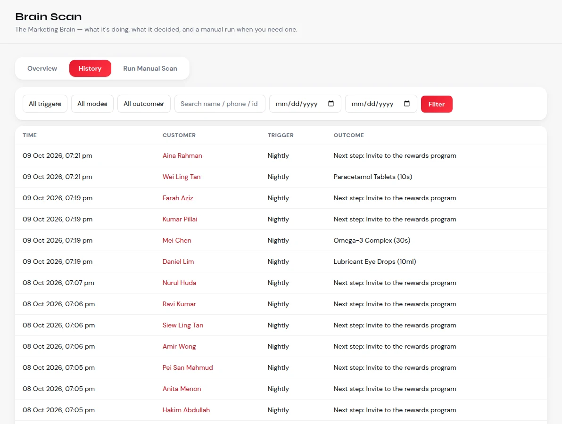Click rewards program outcome in Farah Aziz row
This screenshot has width=562, height=424.
tap(395, 198)
